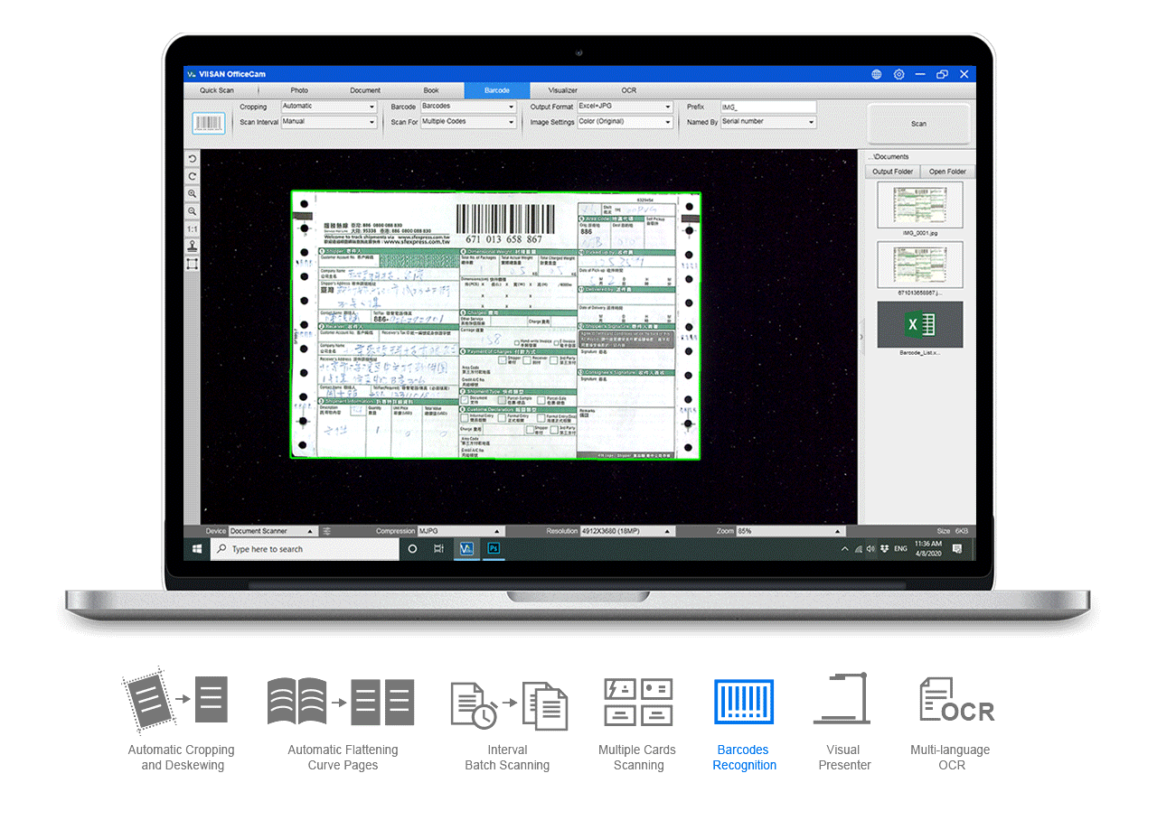Select the Barcode_List Excel file thumbnail
This screenshot has height=820, width=1157.
click(x=919, y=324)
